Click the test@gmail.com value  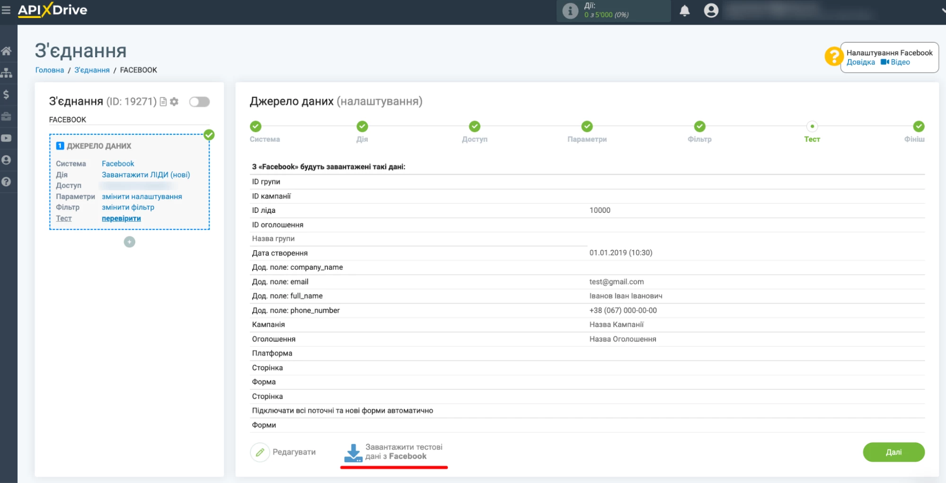pos(617,282)
